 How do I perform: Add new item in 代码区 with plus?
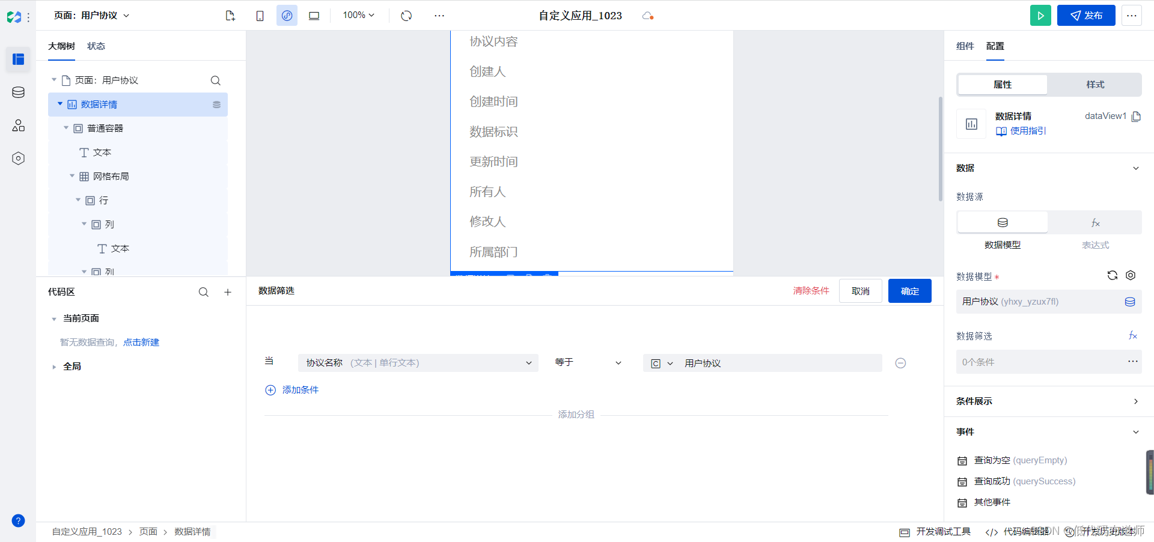(x=228, y=292)
